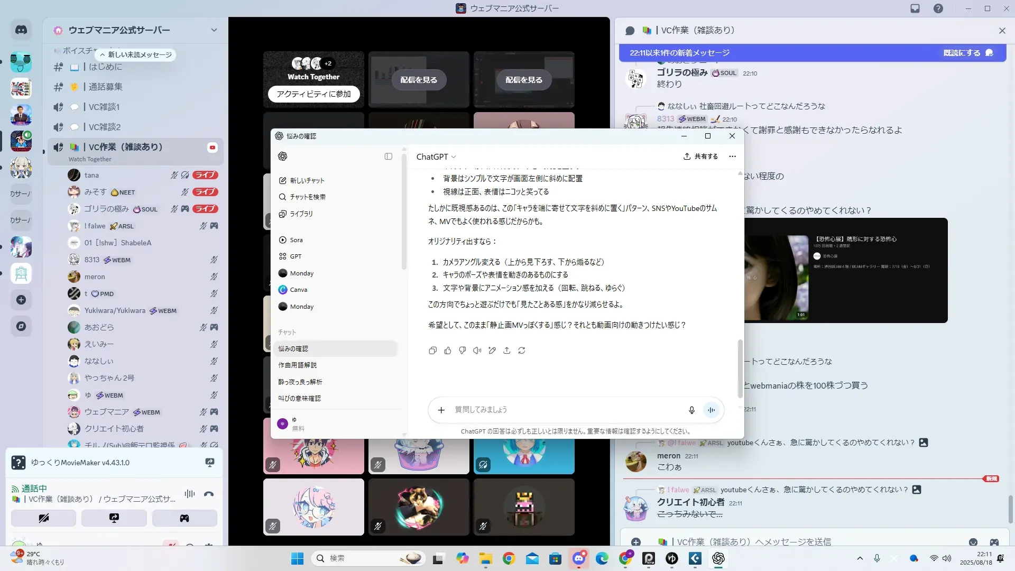Open the 作曲用語解説 chat
The image size is (1015, 571).
[x=298, y=365]
